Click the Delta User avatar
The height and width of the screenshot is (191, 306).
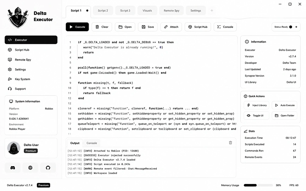[x=14, y=148]
